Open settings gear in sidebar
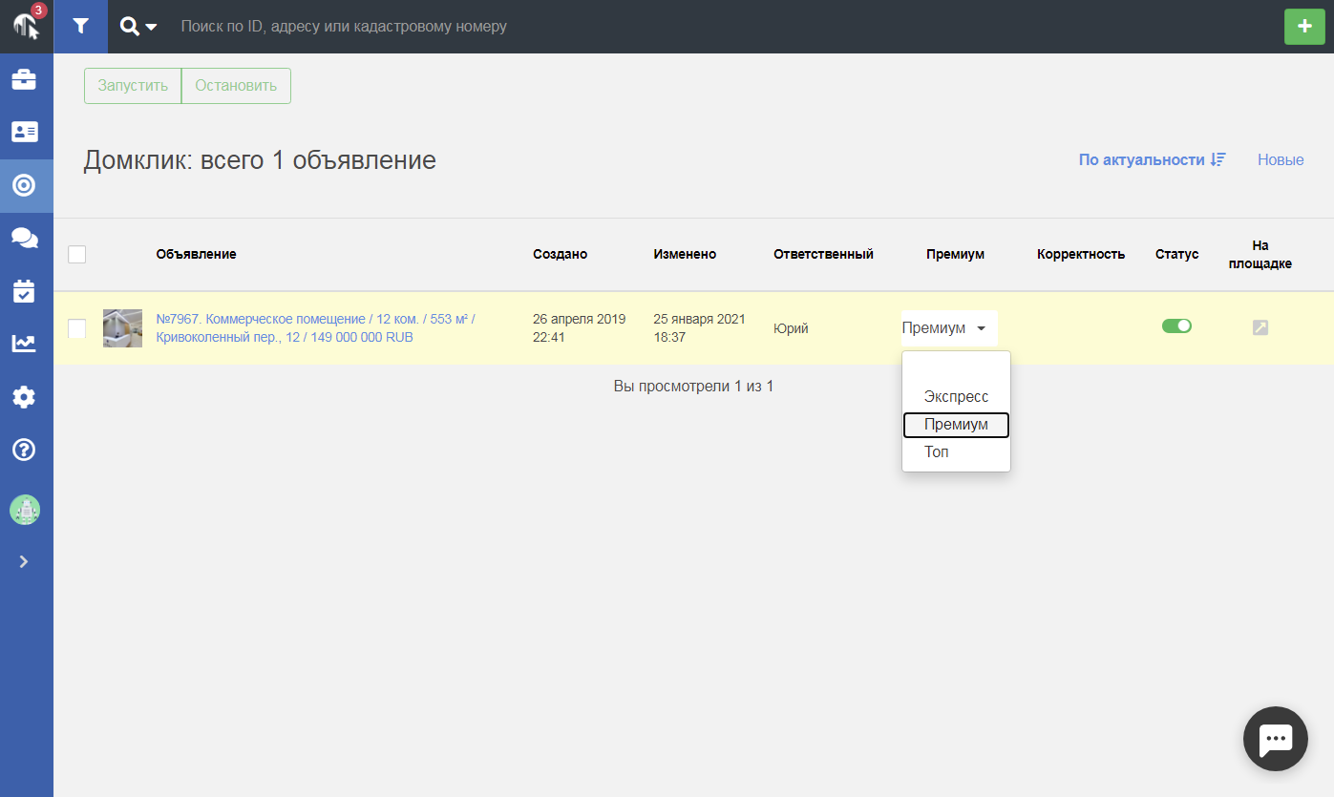Viewport: 1334px width, 797px height. click(x=24, y=397)
